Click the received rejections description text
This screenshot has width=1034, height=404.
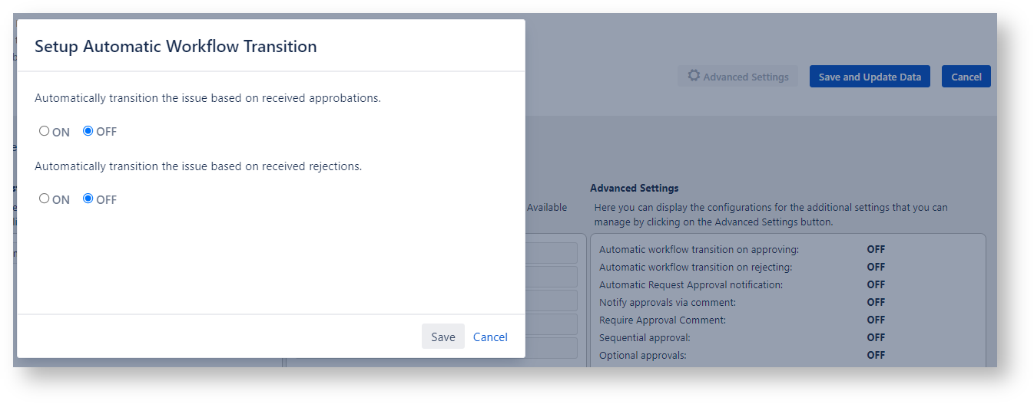pos(198,166)
